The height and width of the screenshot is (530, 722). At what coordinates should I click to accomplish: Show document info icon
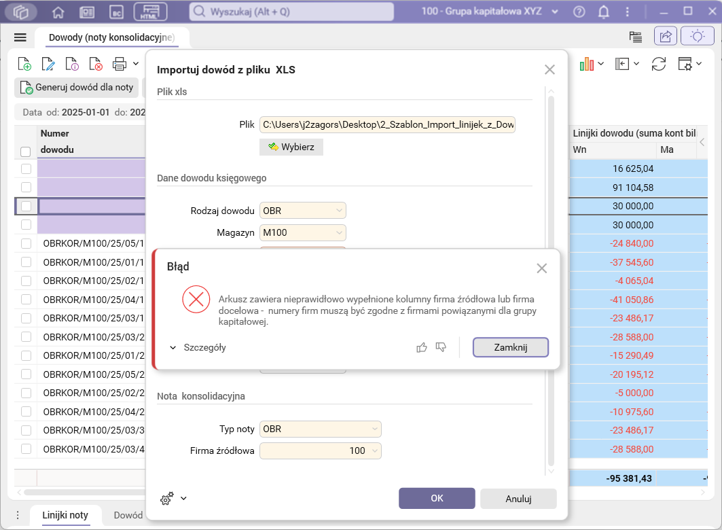click(72, 64)
